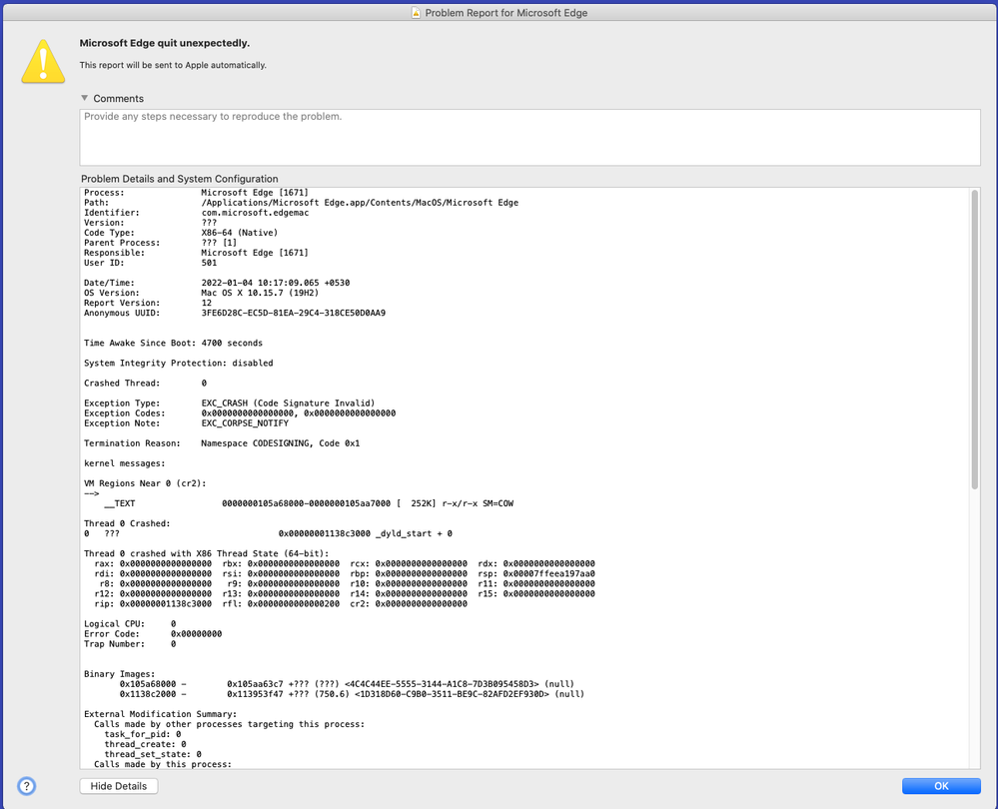998x809 pixels.
Task: Click the yellow warning triangle icon
Action: (x=43, y=61)
